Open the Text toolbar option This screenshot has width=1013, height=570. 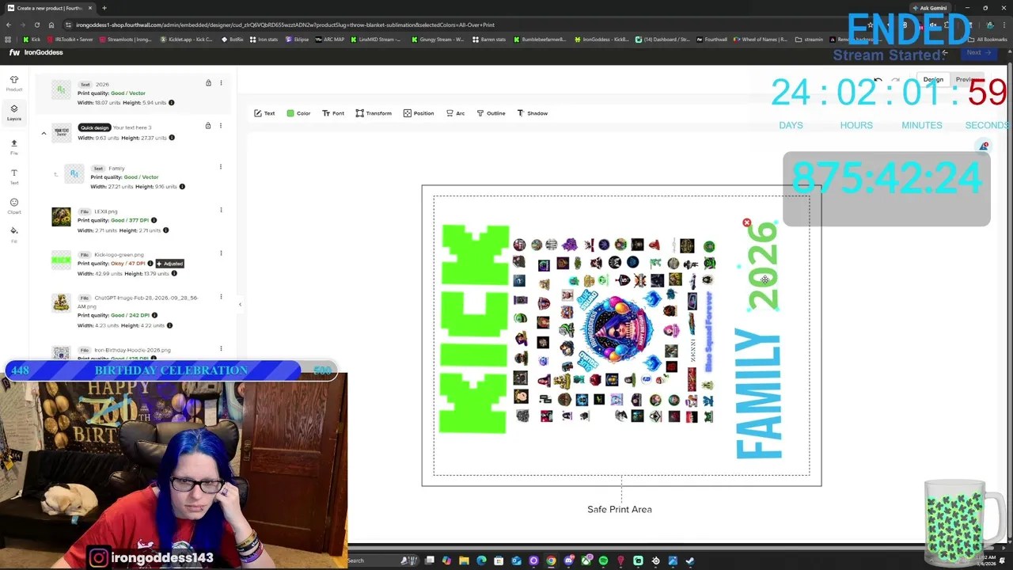[264, 113]
